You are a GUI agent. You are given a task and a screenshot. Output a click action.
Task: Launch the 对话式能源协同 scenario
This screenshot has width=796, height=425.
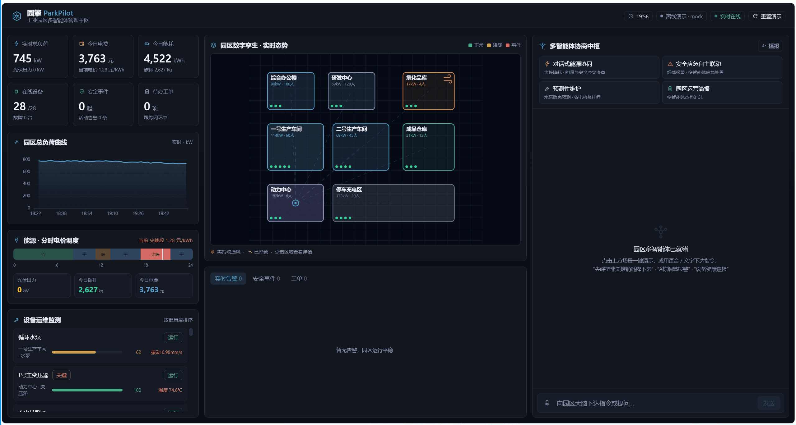pos(599,67)
